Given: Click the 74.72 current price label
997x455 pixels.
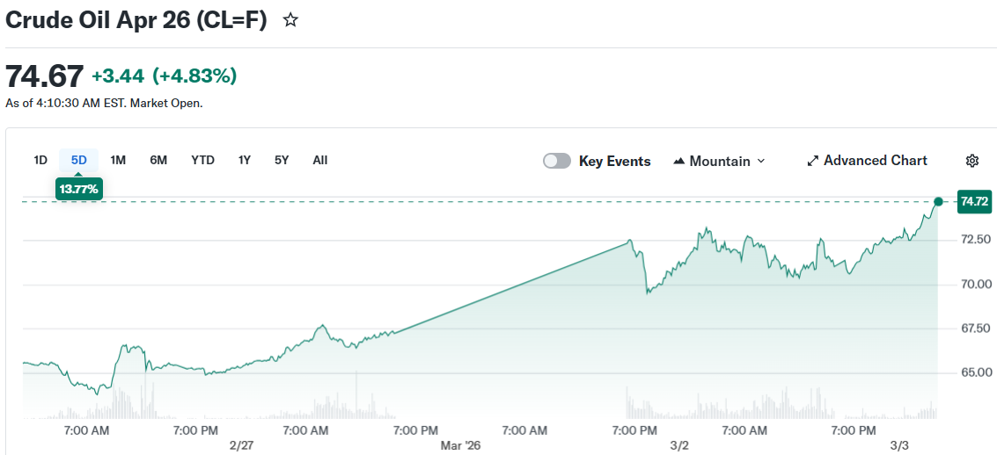Looking at the screenshot, I should [x=974, y=202].
